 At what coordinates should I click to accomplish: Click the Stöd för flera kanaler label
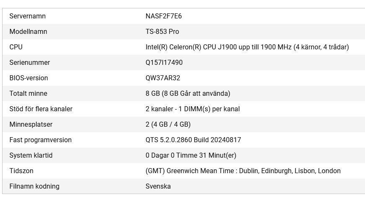[41, 109]
